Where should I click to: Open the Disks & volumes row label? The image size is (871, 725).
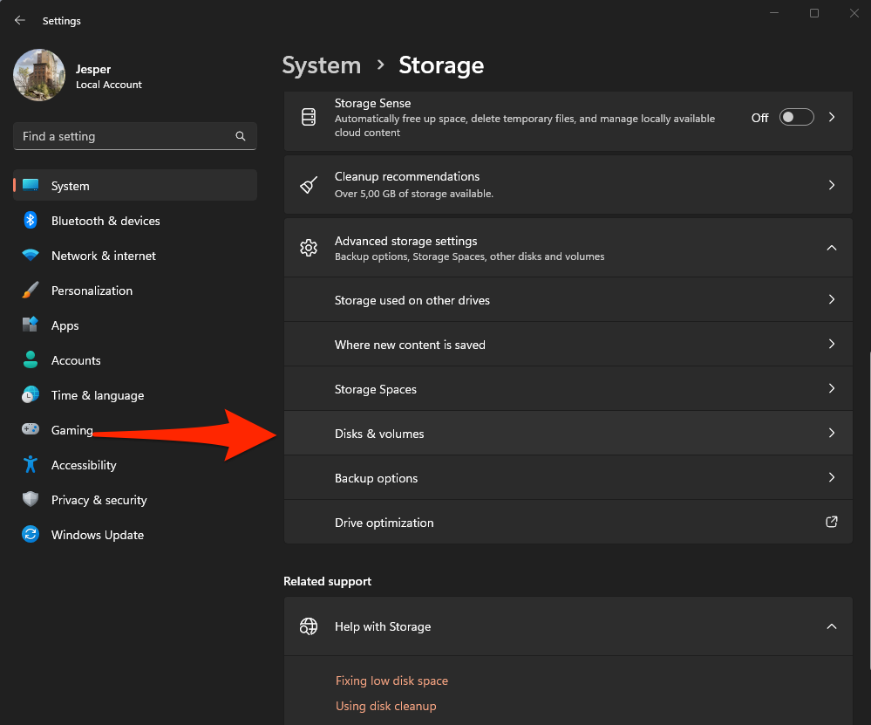pyautogui.click(x=379, y=434)
